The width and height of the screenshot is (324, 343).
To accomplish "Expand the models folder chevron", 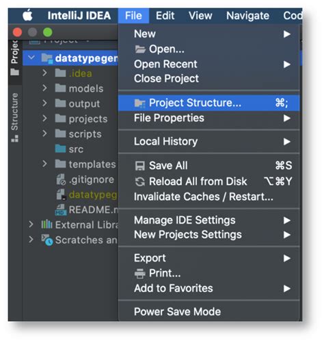I will (44, 88).
